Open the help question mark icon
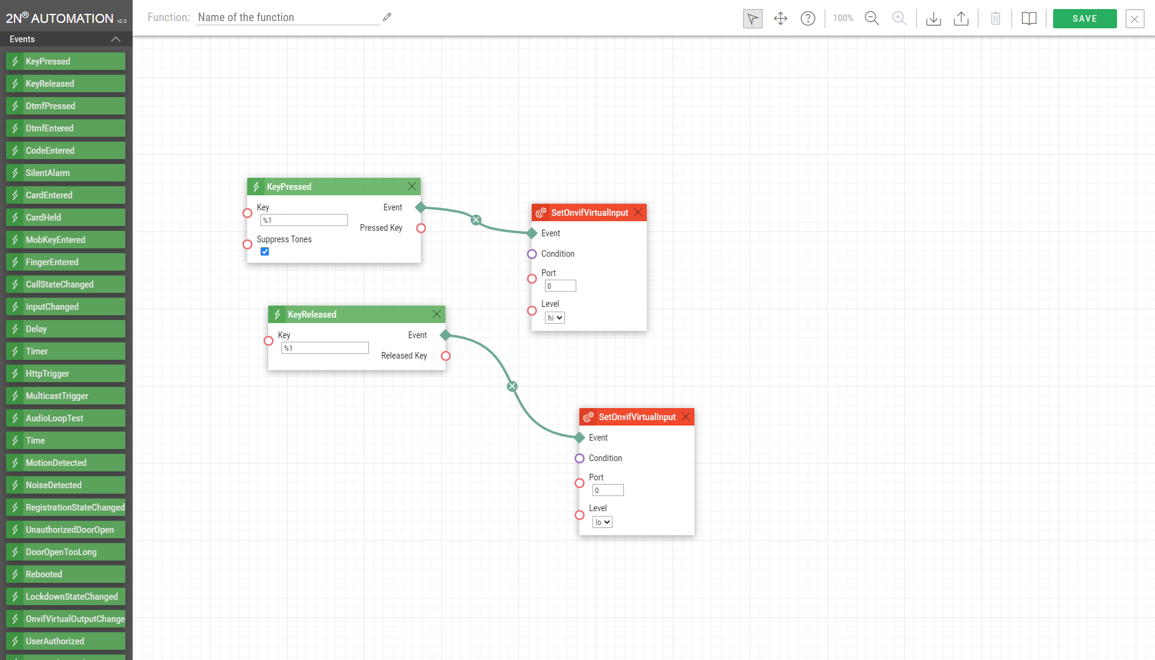The height and width of the screenshot is (660, 1155). (808, 19)
